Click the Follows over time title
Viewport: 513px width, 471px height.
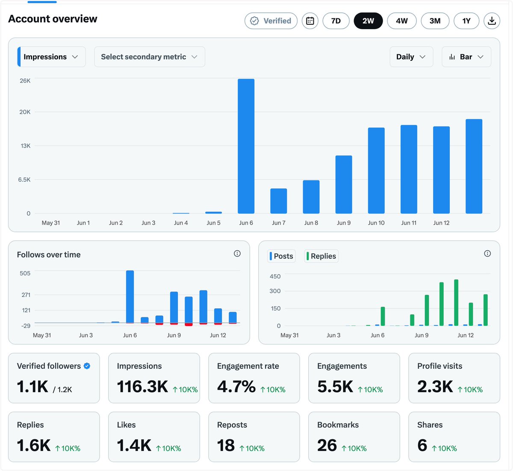pos(49,255)
